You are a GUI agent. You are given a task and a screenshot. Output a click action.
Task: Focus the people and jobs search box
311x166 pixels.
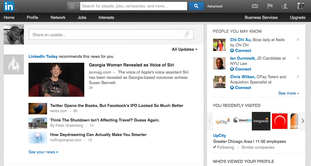(x=134, y=6)
